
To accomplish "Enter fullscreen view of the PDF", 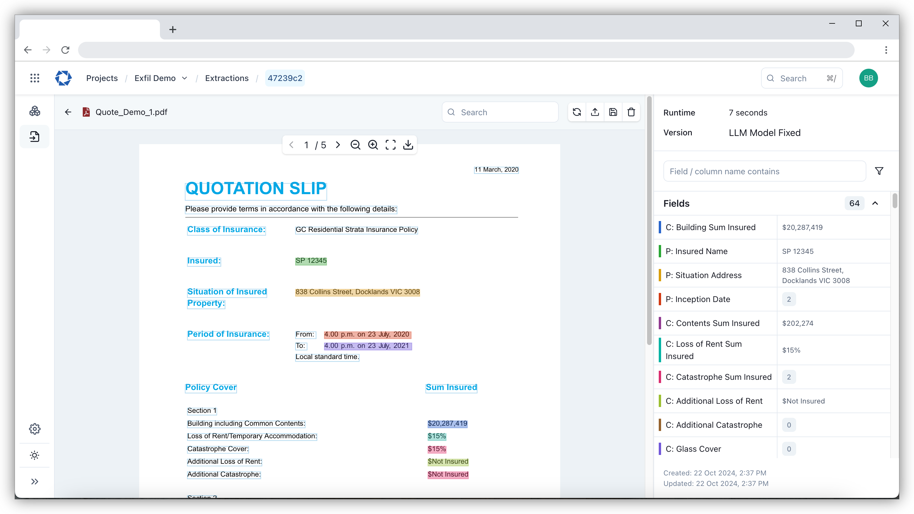I will point(391,145).
